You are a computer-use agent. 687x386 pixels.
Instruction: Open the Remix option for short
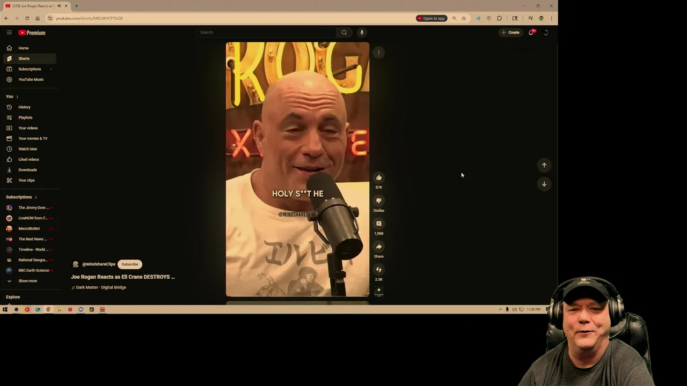click(379, 270)
